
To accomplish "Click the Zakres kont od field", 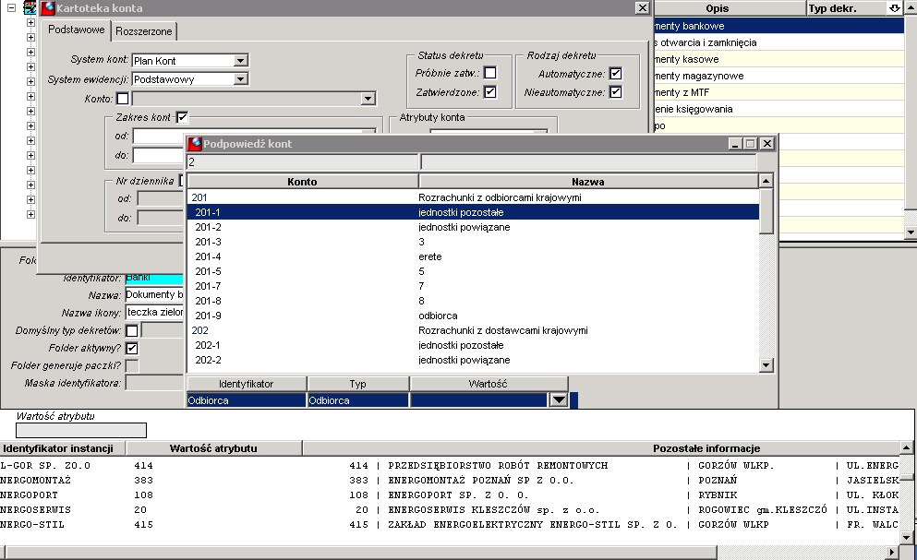I will tap(159, 137).
